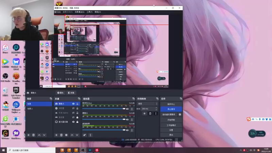Image resolution: width=272 pixels, height=153 pixels.
Task: Pop out the 场景 dock panel
Action: [x=51, y=99]
